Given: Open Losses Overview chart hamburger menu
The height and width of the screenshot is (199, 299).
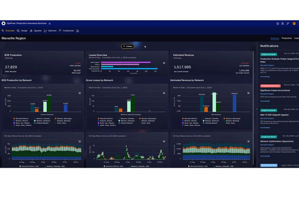Looking at the screenshot, I should click(164, 63).
